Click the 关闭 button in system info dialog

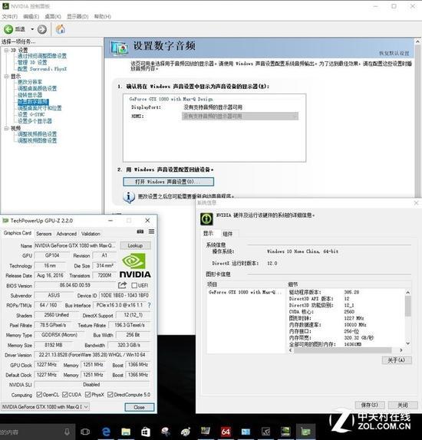tap(403, 405)
